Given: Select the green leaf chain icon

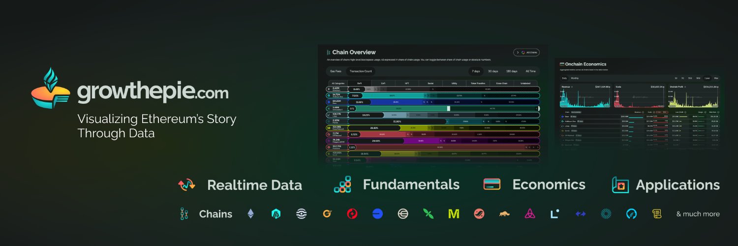Looking at the screenshot, I should coord(428,214).
